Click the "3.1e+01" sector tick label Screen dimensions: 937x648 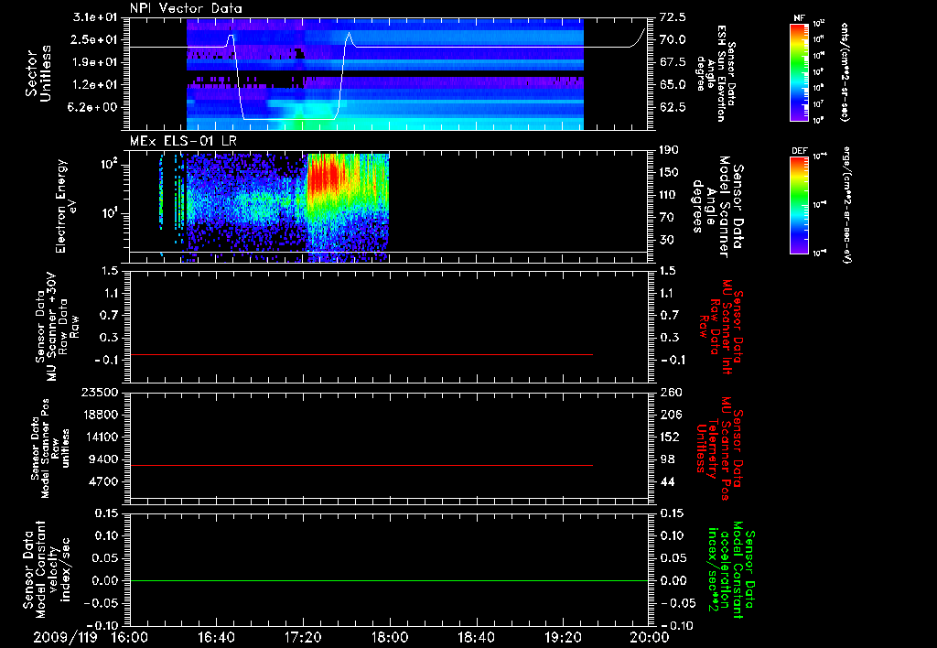coord(95,18)
